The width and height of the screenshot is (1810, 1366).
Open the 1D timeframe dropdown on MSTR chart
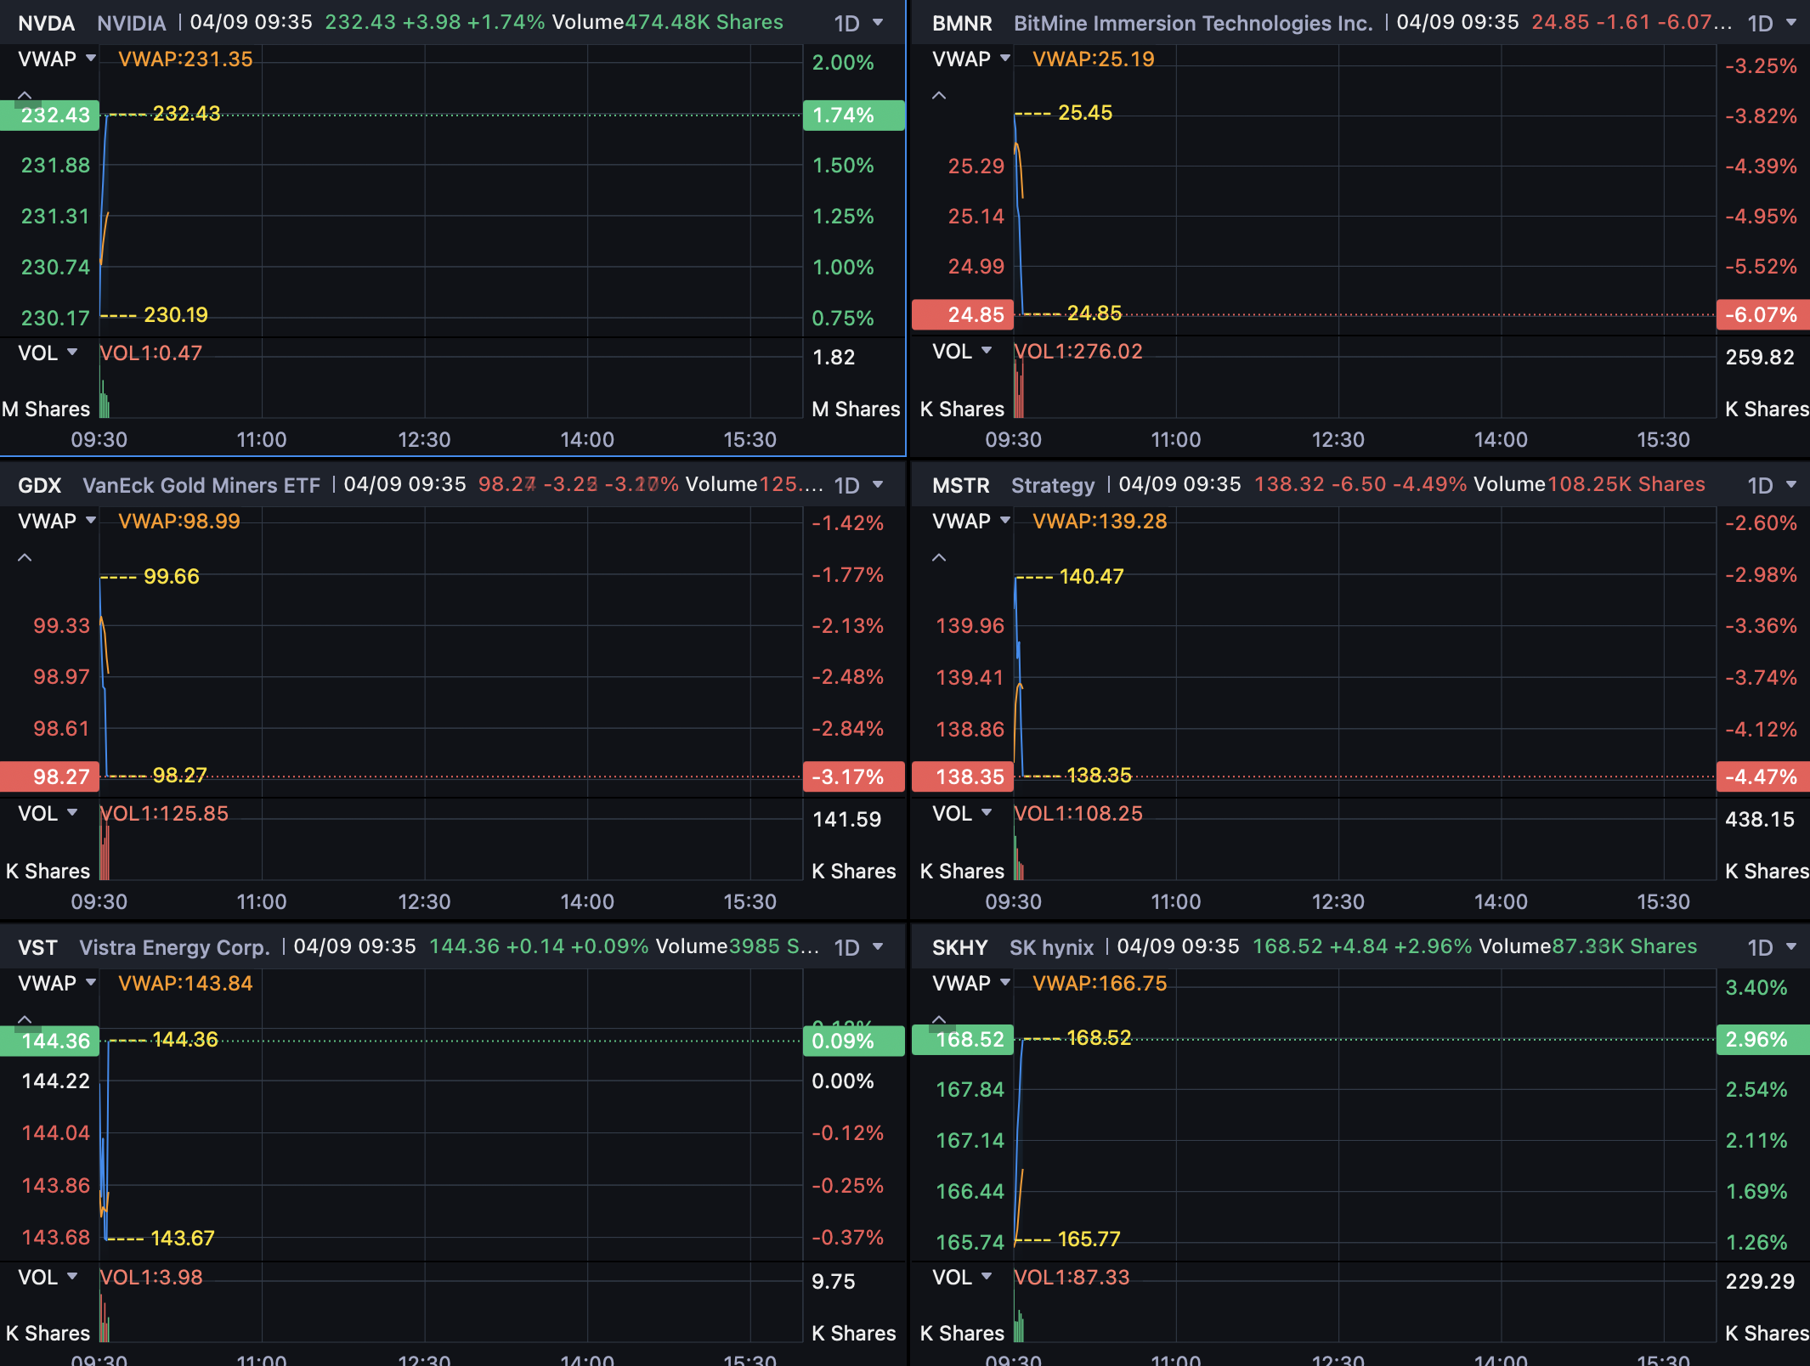(1772, 485)
